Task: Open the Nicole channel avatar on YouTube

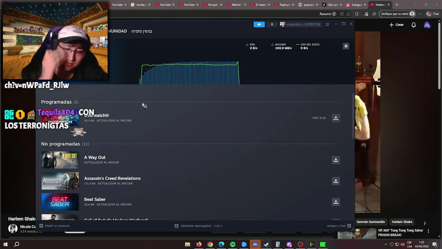Action: tap(13, 228)
